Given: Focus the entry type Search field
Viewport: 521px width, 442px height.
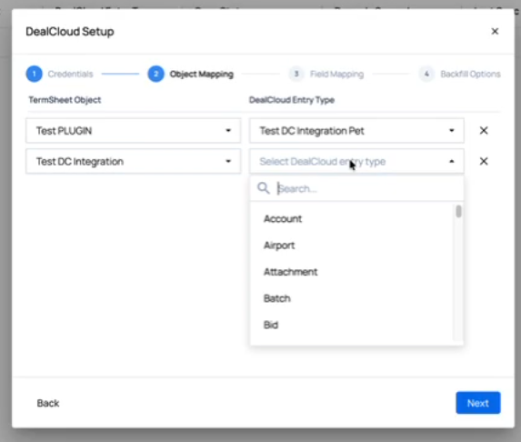Looking at the screenshot, I should [366, 188].
